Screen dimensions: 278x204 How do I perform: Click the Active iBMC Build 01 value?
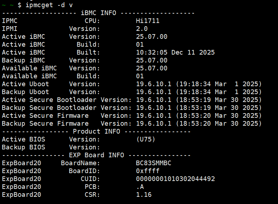tap(140, 45)
